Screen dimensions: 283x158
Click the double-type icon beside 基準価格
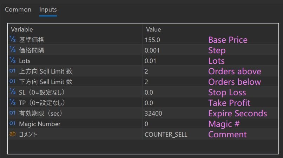click(13, 40)
